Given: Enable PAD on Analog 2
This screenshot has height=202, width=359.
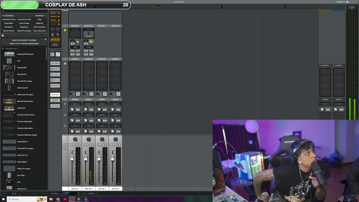Looking at the screenshot, I should tap(91, 51).
